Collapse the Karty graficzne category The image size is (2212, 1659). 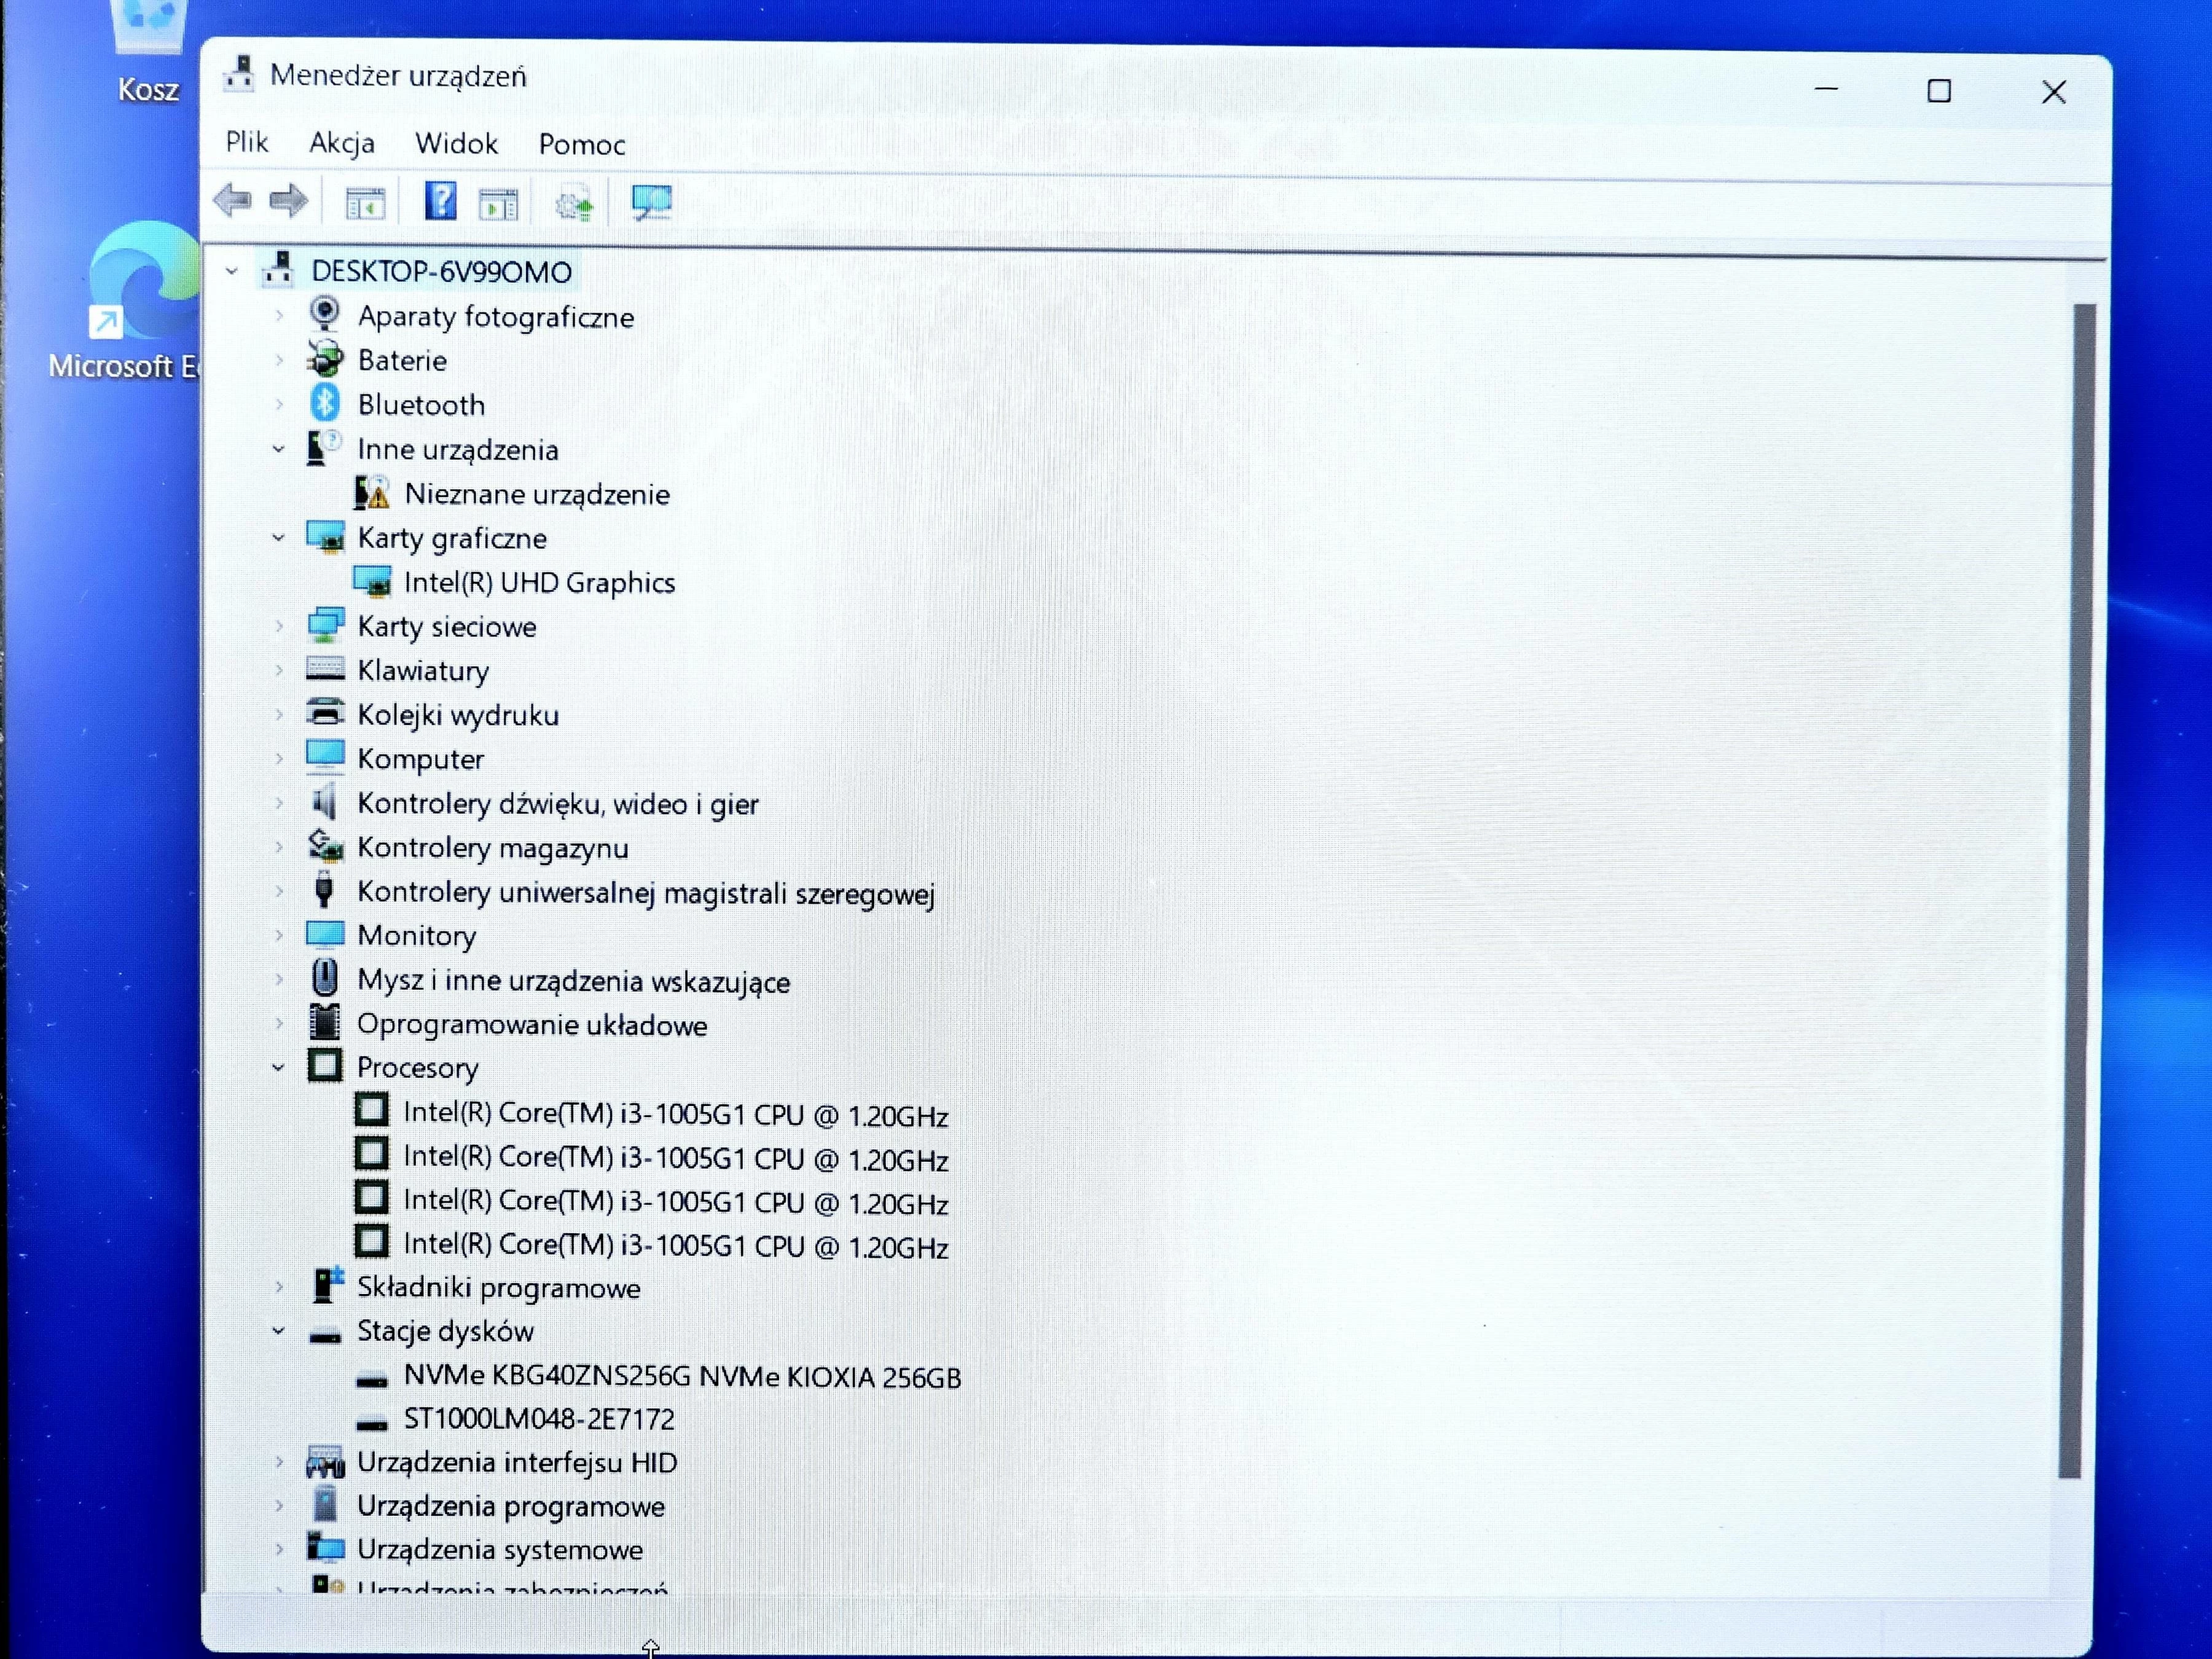tap(278, 537)
